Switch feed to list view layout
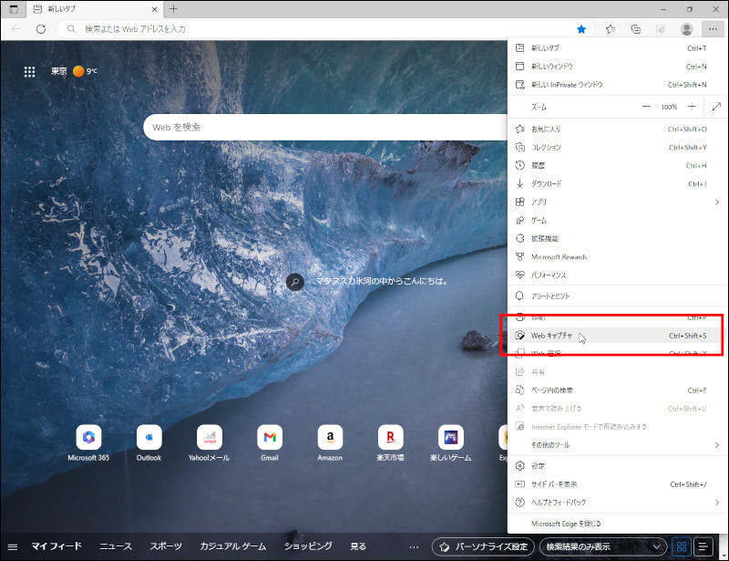 (x=703, y=546)
